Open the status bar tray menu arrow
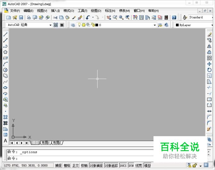The width and height of the screenshot is (215, 170). [x=200, y=166]
